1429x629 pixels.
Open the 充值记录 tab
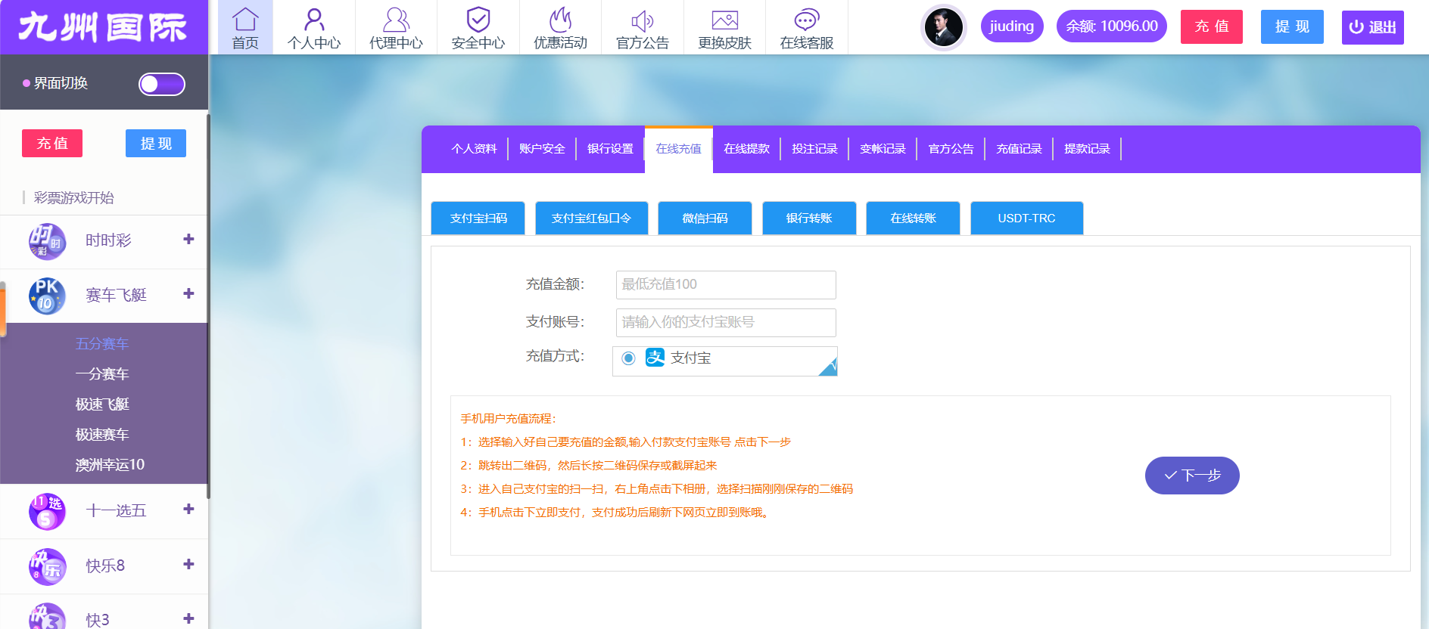pyautogui.click(x=1019, y=149)
